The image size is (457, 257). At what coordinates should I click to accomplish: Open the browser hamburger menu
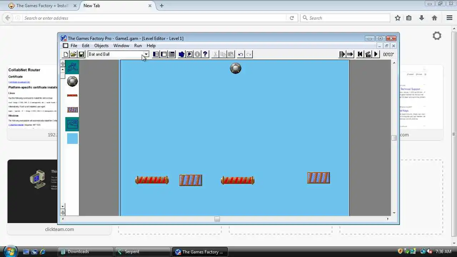450,18
